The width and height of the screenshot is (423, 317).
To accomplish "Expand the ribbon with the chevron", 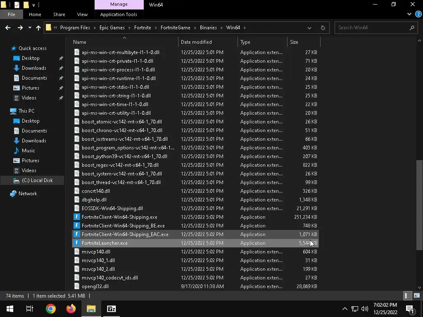I will click(409, 14).
